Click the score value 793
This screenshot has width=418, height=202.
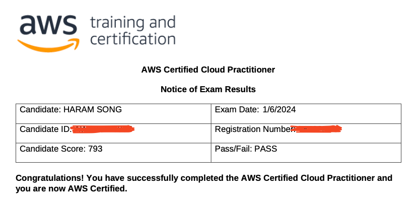96,149
